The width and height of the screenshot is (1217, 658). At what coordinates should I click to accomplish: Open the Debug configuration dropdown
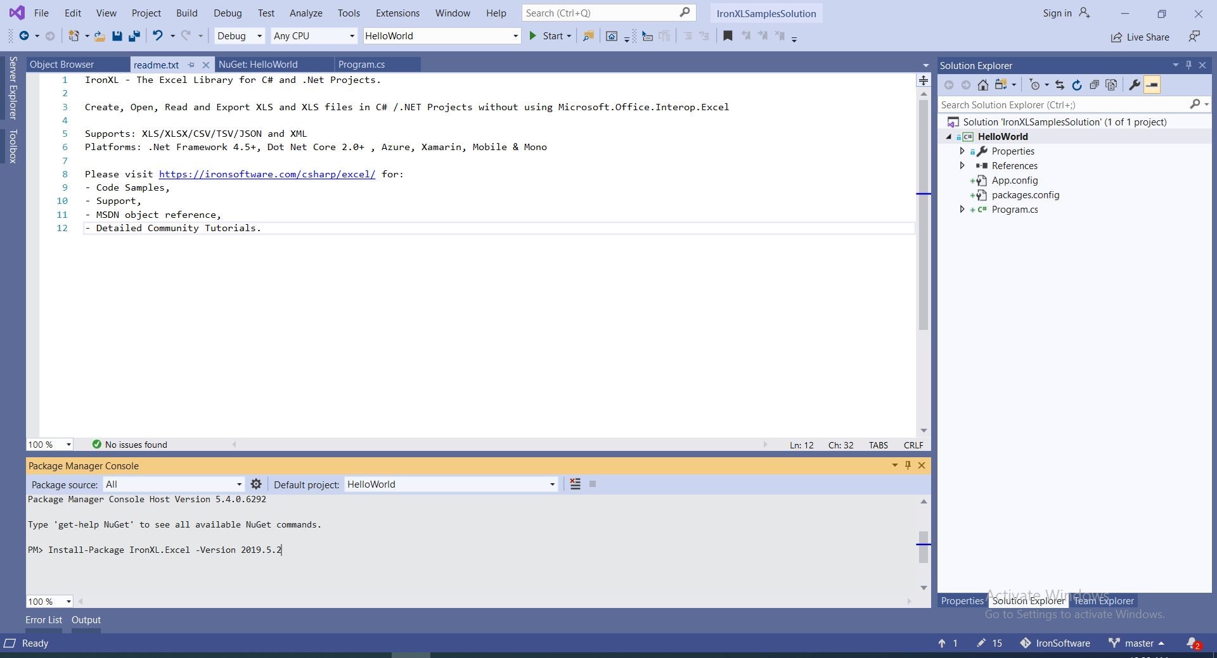pyautogui.click(x=240, y=36)
